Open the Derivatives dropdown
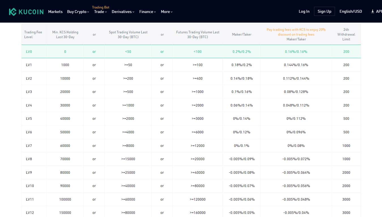This screenshot has width=382, height=217. (123, 12)
